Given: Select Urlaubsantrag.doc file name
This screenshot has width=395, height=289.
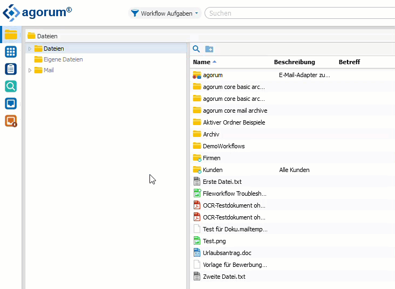Looking at the screenshot, I should coord(227,253).
